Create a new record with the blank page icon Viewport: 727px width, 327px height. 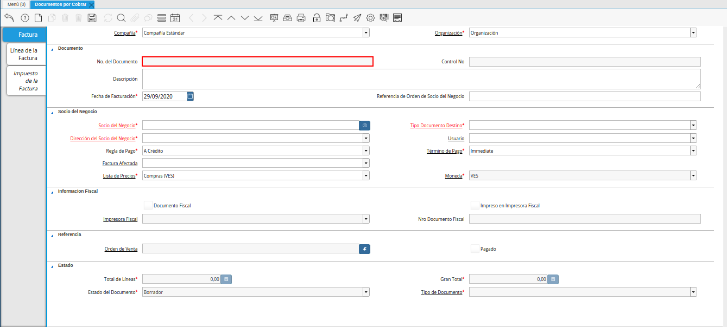38,18
